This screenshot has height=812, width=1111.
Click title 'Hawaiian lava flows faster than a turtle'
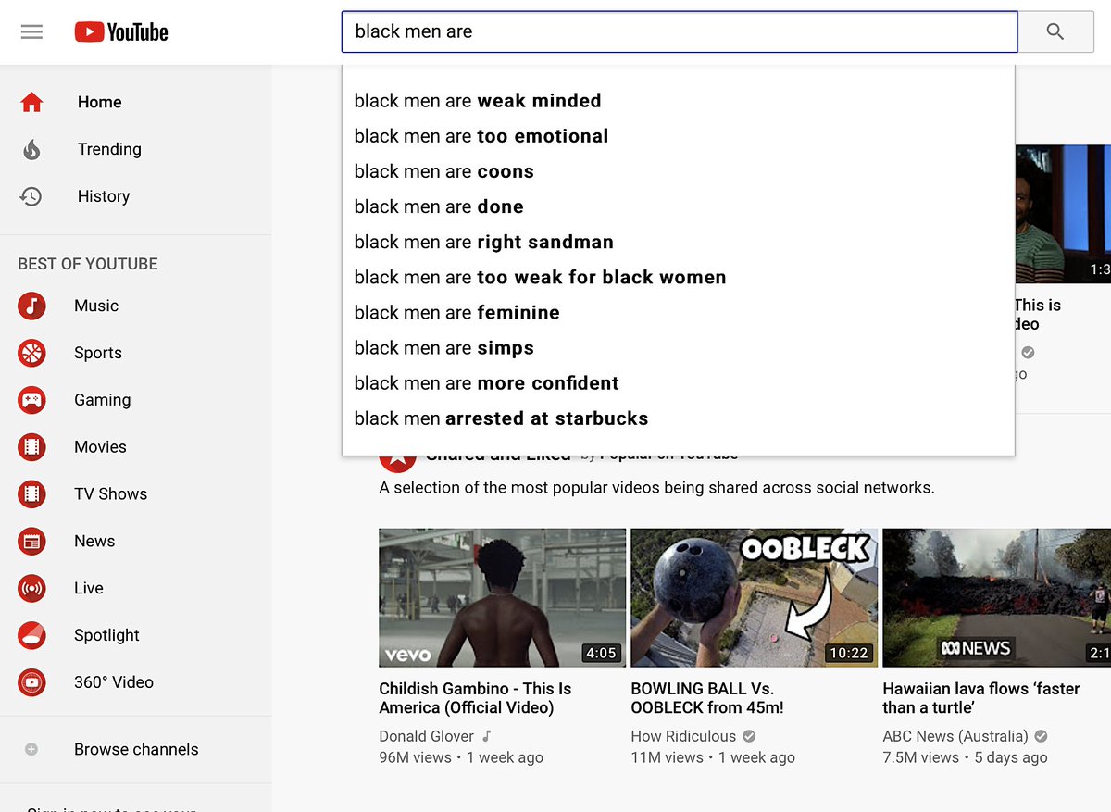tap(981, 698)
